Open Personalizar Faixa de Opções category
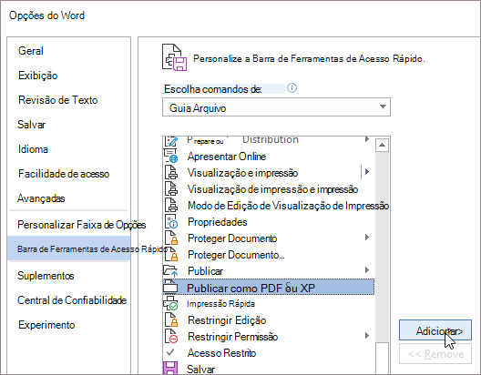 69,225
